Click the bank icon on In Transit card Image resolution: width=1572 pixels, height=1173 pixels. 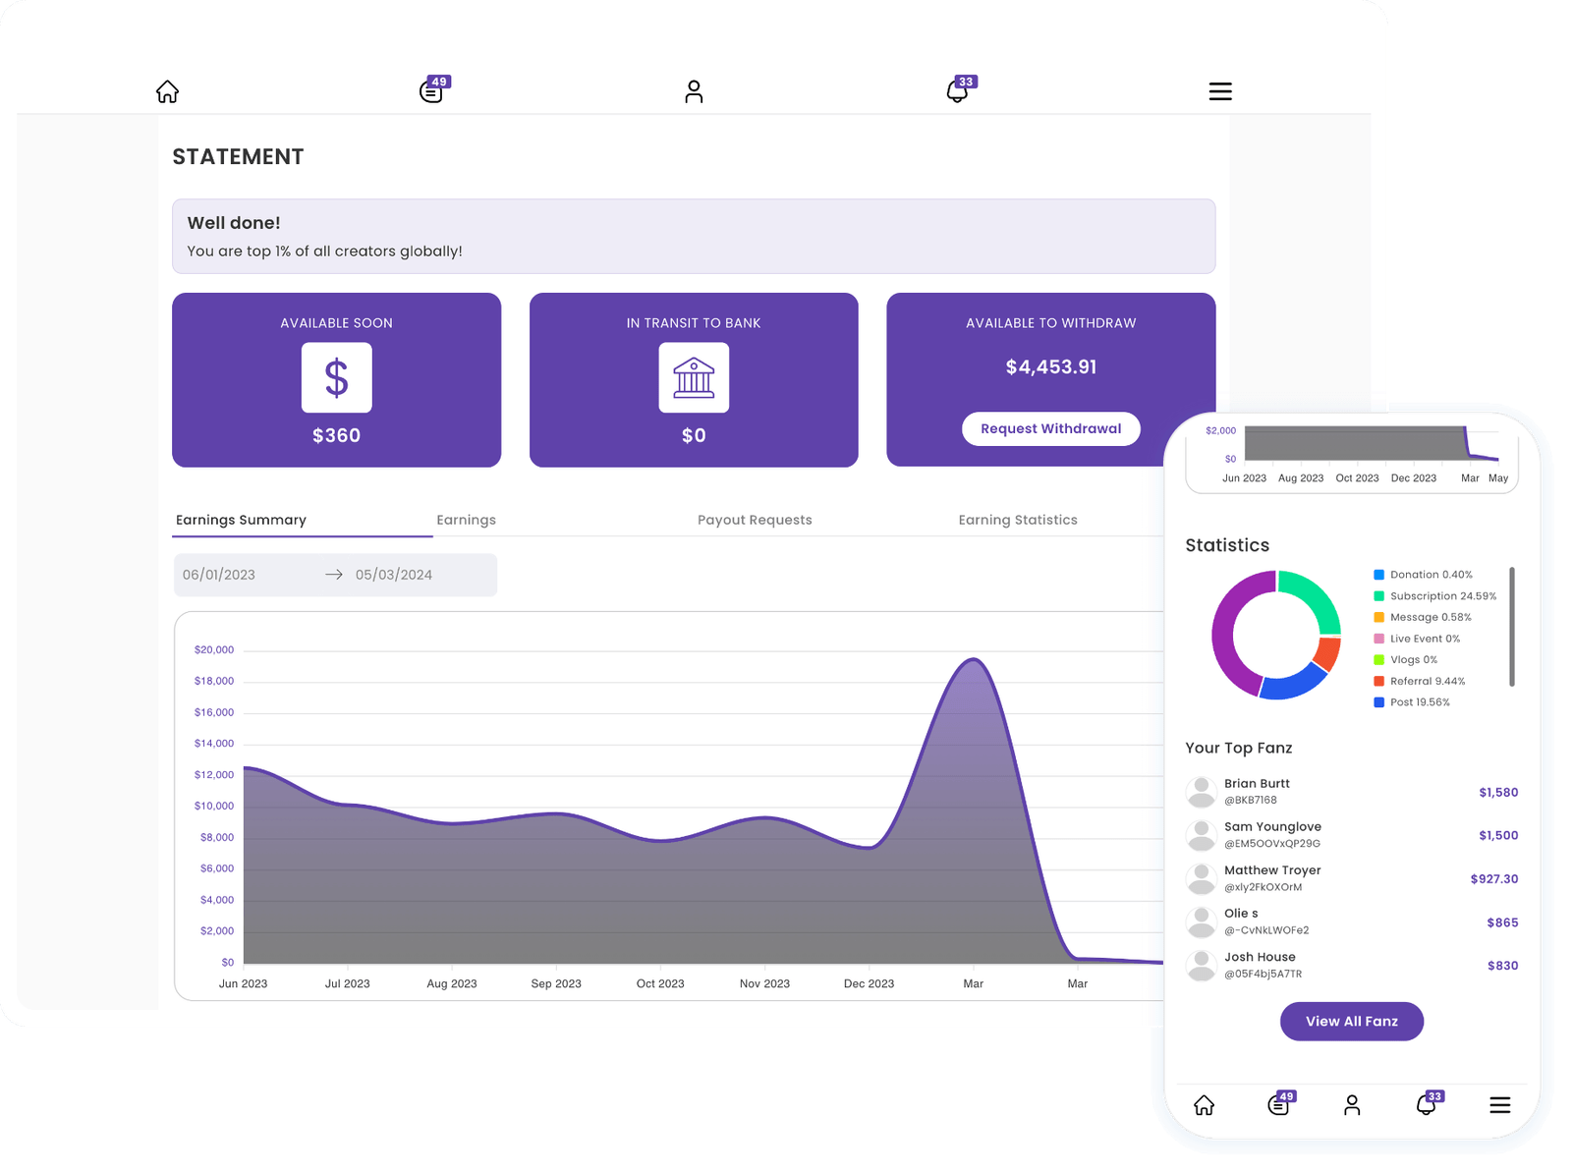(694, 378)
